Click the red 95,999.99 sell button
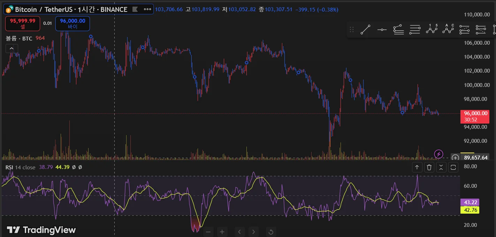496x237 pixels. (23, 23)
